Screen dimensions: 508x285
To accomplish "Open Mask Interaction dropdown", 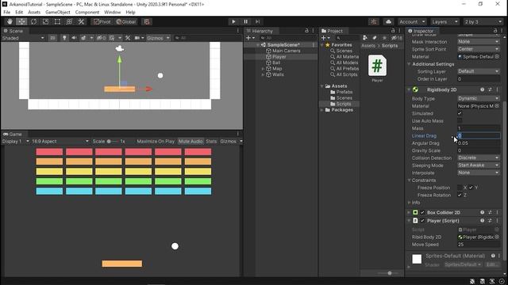I will click(478, 42).
